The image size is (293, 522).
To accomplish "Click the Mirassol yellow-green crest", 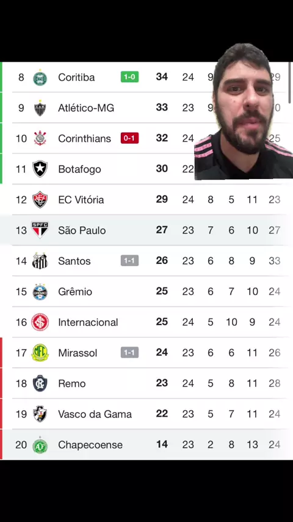I will click(40, 353).
